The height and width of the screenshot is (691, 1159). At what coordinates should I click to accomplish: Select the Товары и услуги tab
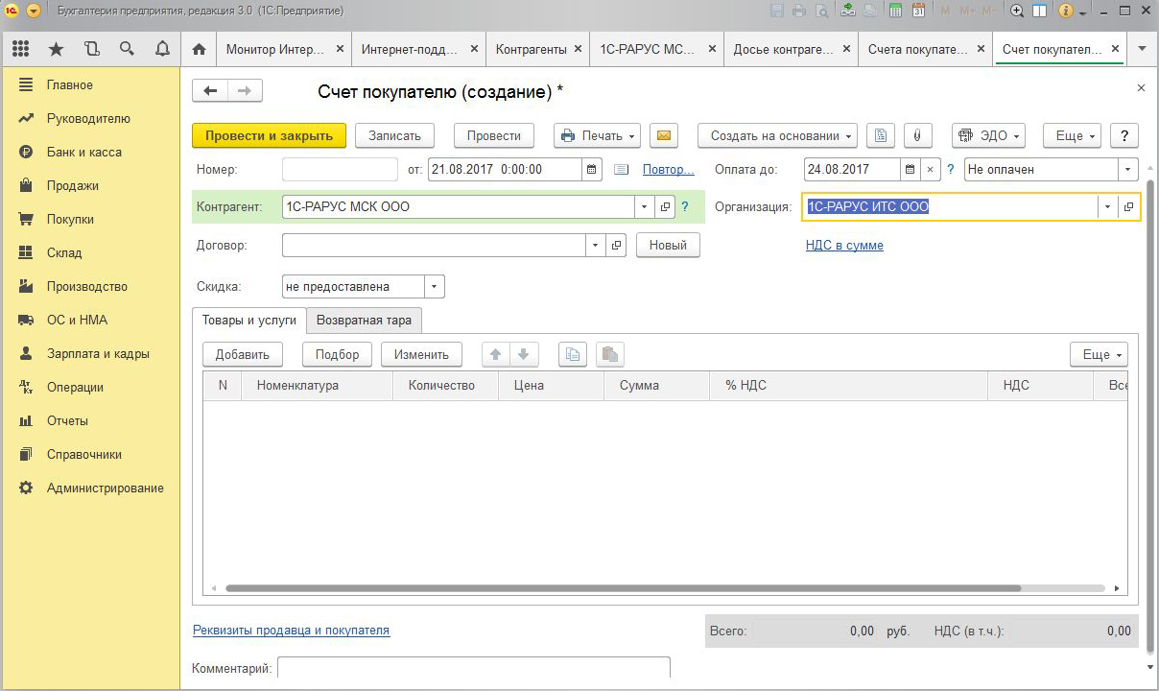249,321
